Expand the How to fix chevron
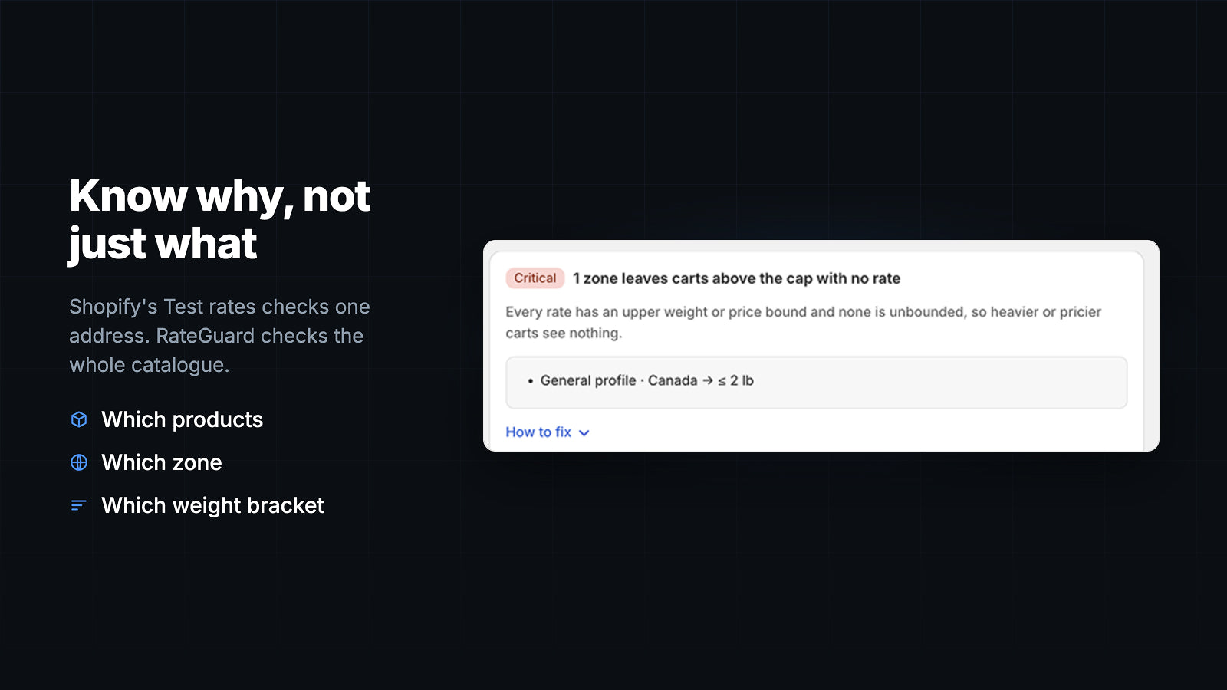This screenshot has height=690, width=1227. [x=584, y=433]
